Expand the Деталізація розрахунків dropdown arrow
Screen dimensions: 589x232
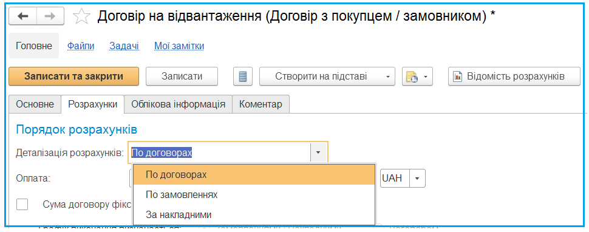[318, 153]
